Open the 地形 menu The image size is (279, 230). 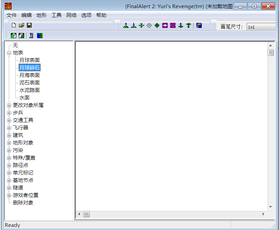click(42, 15)
